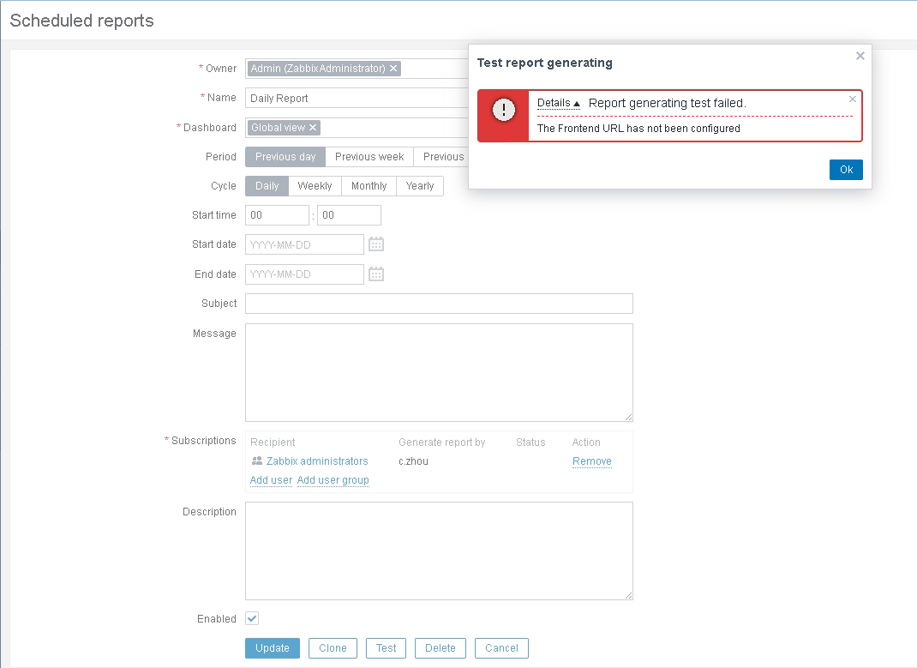Choose Monthly cycle
This screenshot has width=917, height=668.
[369, 186]
